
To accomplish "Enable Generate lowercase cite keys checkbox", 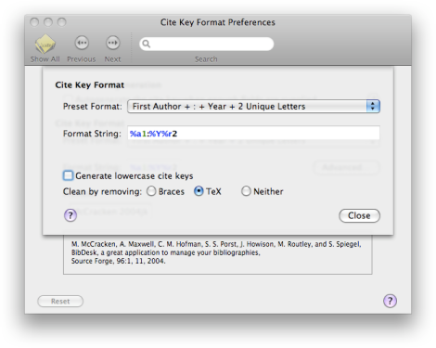I will click(68, 175).
